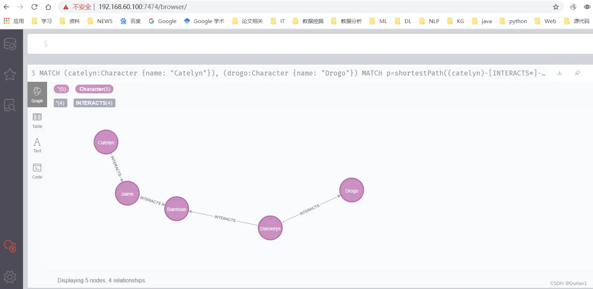This screenshot has width=593, height=289.
Task: Open the Favorites star sidebar icon
Action: point(10,74)
